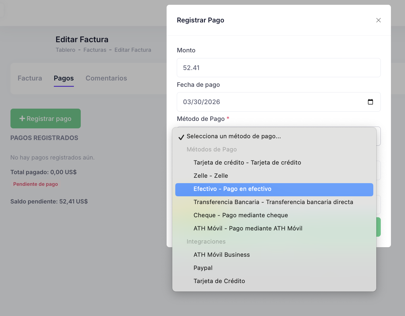The width and height of the screenshot is (405, 316).
Task: Select Cheque - Pago mediante cheque
Action: click(240, 215)
